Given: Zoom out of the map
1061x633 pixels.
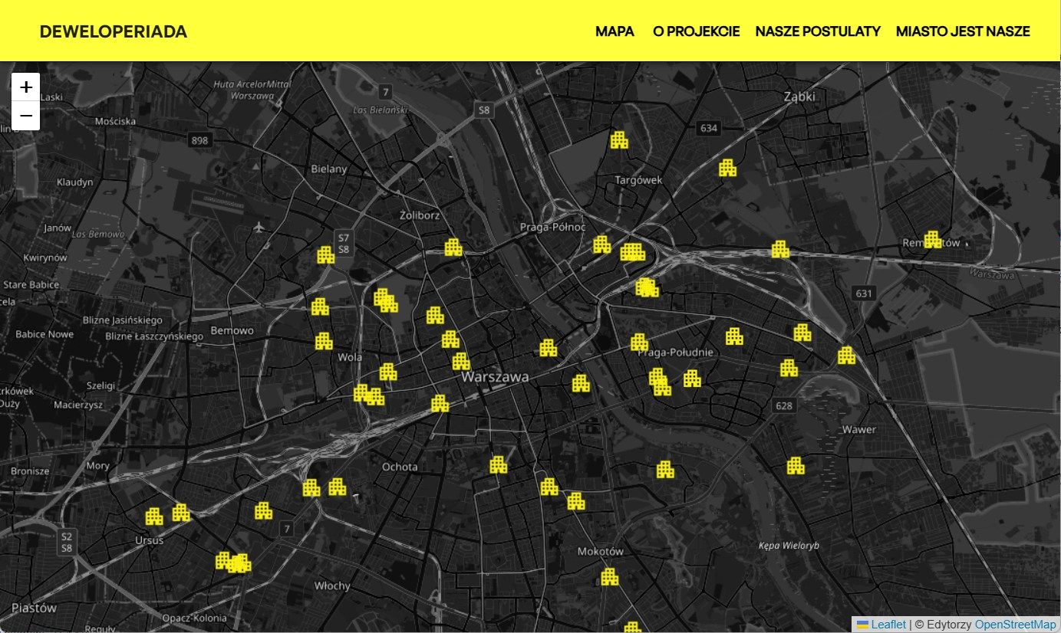Looking at the screenshot, I should [26, 116].
